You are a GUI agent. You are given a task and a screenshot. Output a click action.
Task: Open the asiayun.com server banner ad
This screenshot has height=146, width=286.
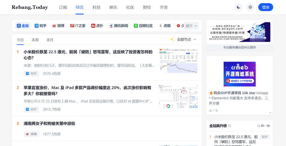click(240, 32)
